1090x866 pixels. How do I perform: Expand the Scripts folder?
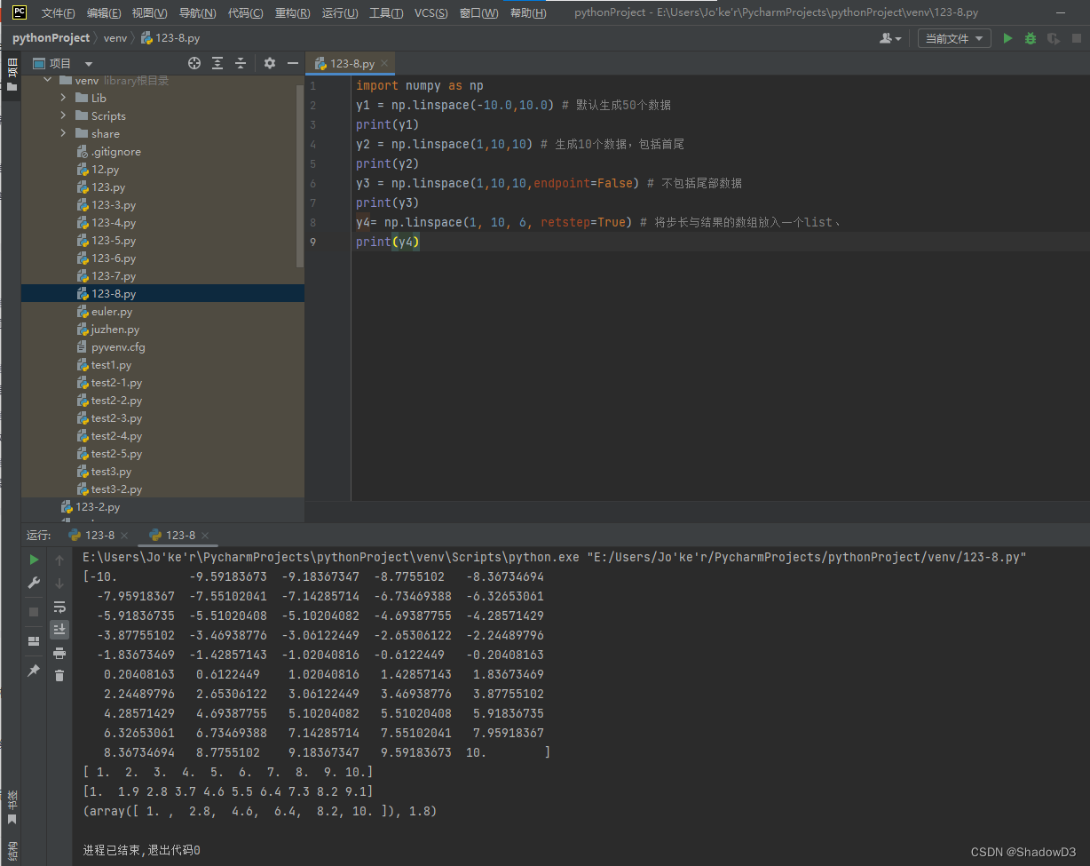(63, 115)
